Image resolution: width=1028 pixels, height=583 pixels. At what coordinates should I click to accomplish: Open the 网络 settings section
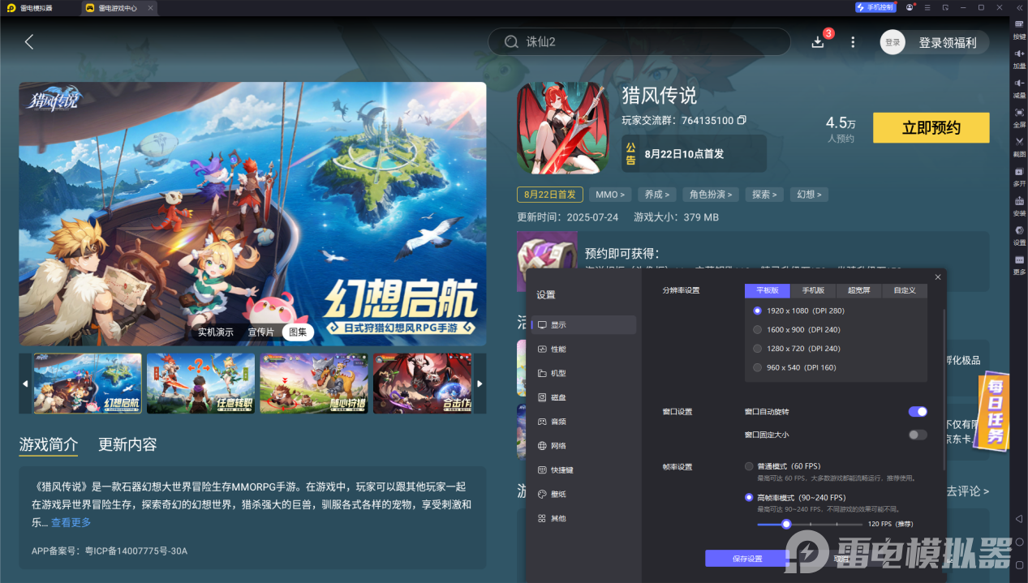[x=583, y=446]
